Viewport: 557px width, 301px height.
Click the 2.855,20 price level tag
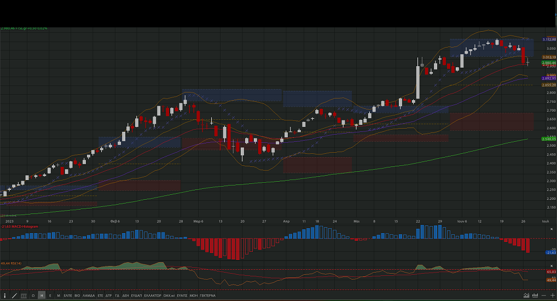549,85
